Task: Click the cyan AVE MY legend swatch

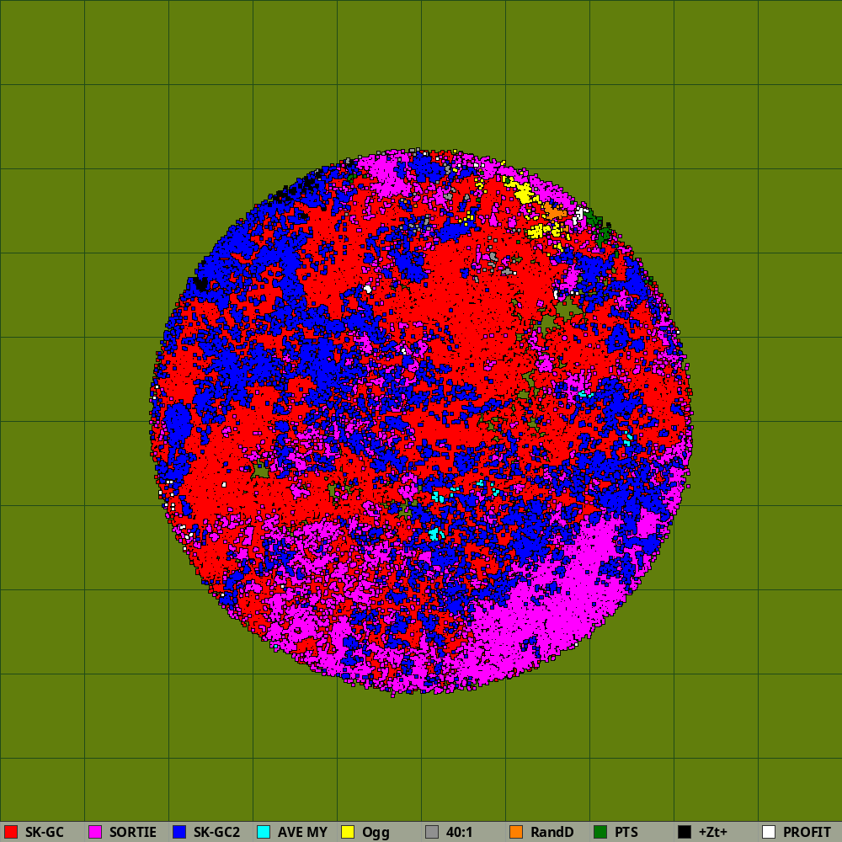Action: [x=264, y=832]
